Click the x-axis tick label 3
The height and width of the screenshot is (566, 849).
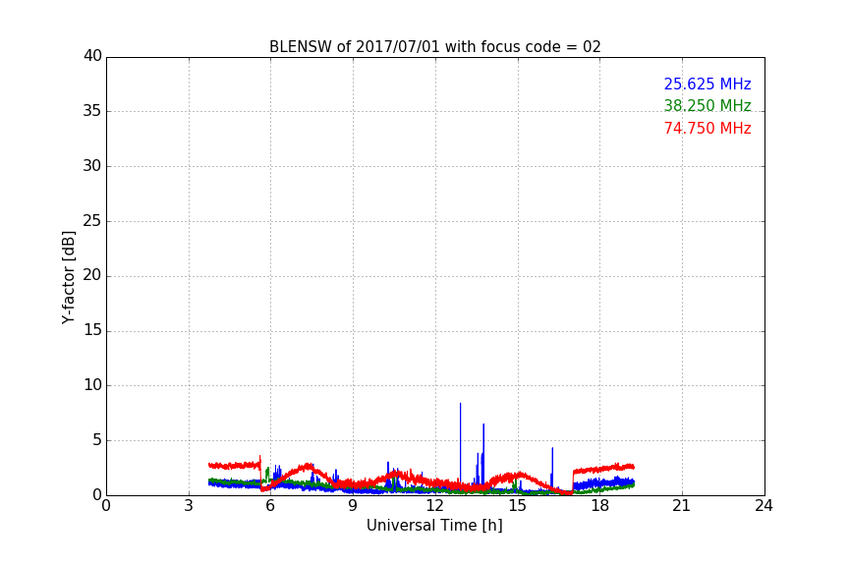[x=189, y=506]
